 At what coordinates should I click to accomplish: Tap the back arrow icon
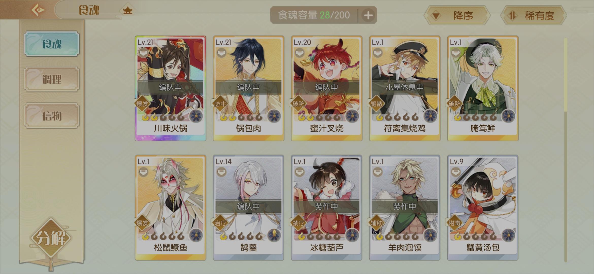pyautogui.click(x=38, y=10)
